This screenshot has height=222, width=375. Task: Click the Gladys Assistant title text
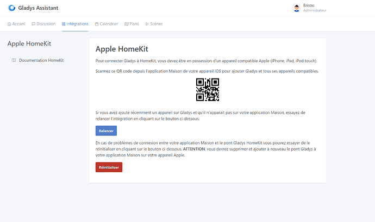(38, 8)
